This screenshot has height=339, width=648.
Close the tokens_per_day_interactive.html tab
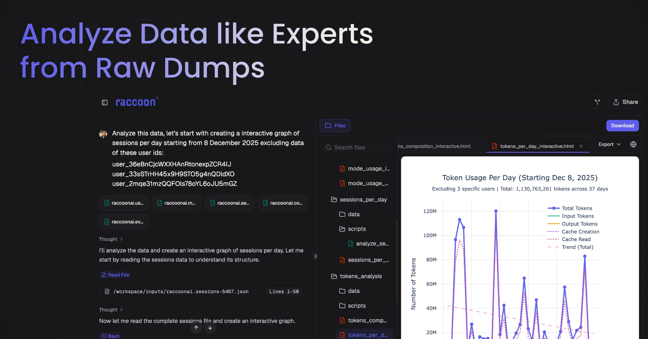pyautogui.click(x=581, y=146)
